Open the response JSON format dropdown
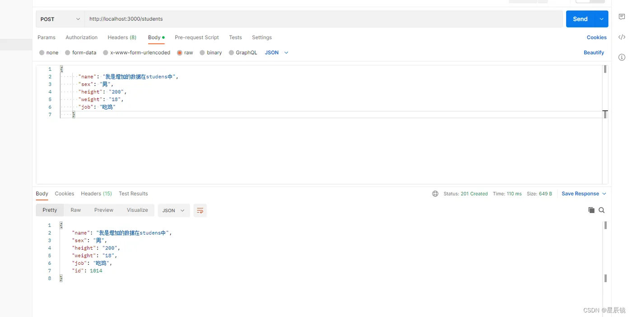632x317 pixels. pos(174,210)
